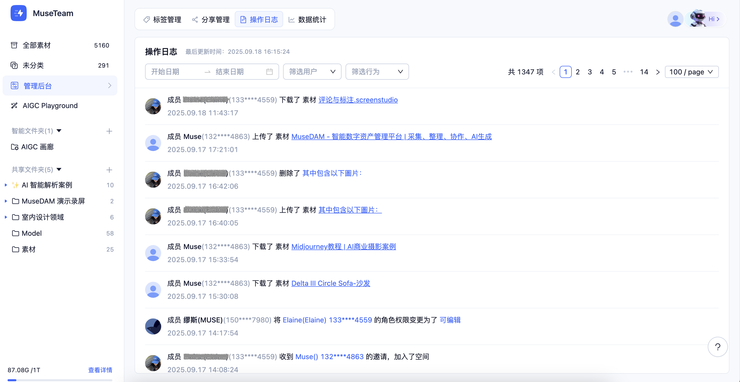Expand the AI 智能解析案例 folder
The width and height of the screenshot is (740, 382).
pyautogui.click(x=6, y=185)
